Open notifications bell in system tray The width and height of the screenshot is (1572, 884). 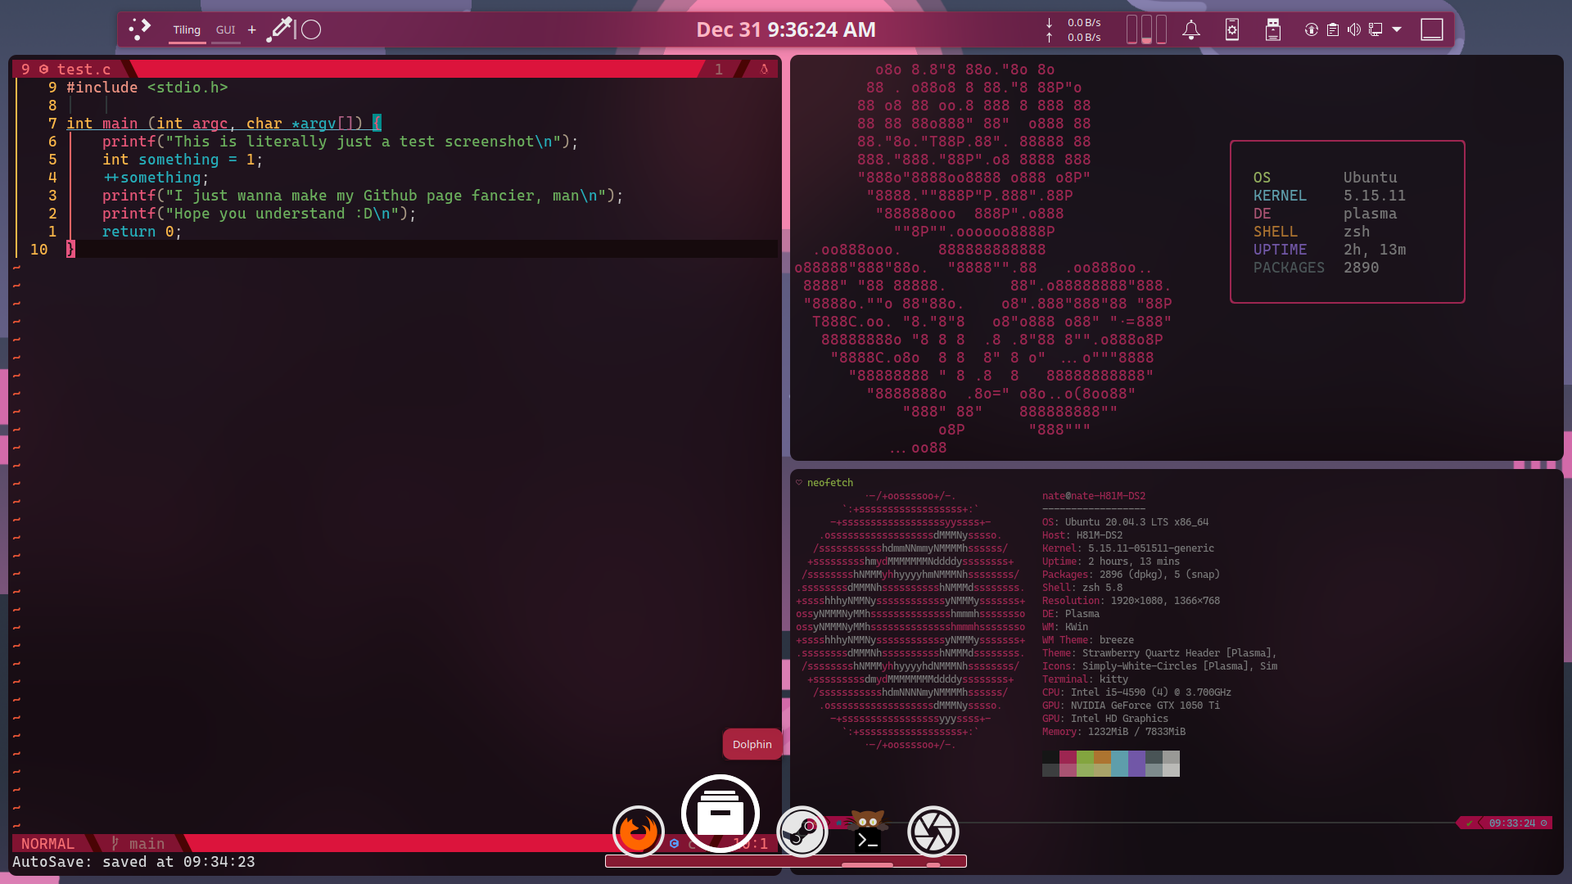click(x=1191, y=30)
